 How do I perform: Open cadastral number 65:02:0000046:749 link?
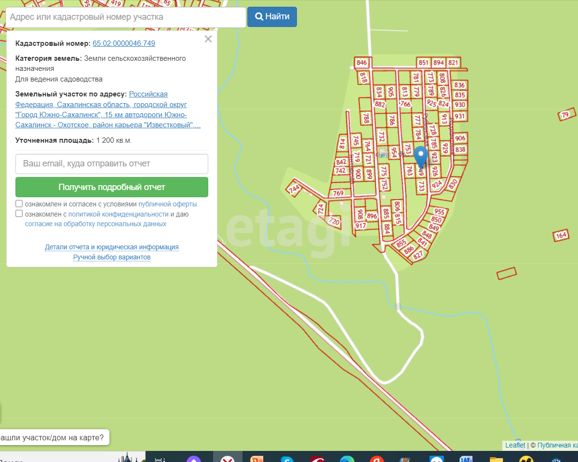(124, 43)
